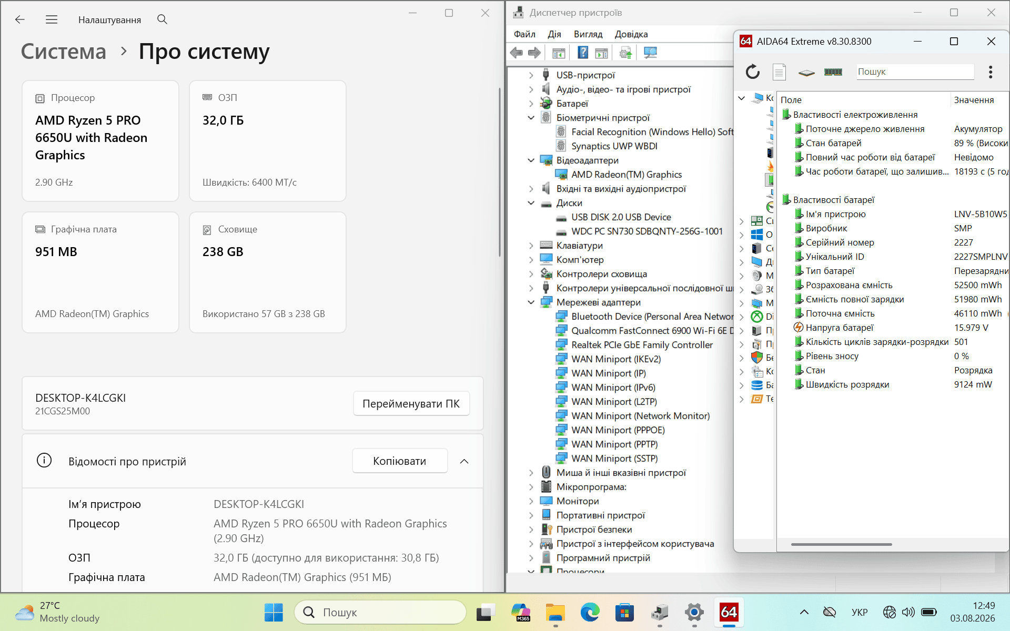Screen dimensions: 1010x631
Task: Select the green Xbox DirectX icon in AIDA64
Action: click(757, 317)
